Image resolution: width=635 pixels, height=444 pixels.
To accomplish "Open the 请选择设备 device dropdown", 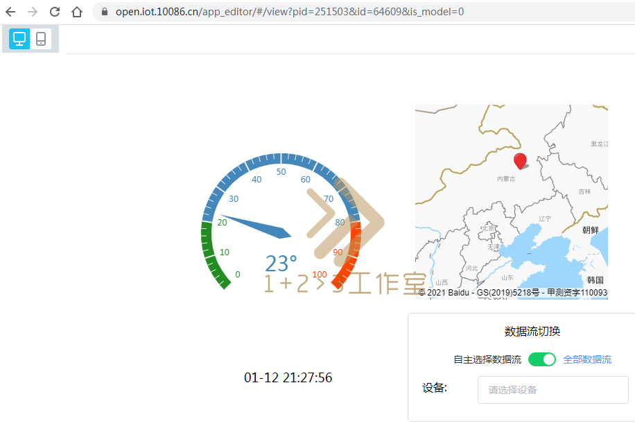I will click(x=553, y=389).
